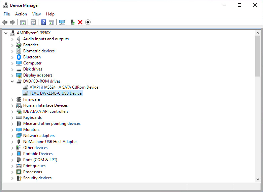Select ATAPI iHAS524 A SATA CdRom Device

[64, 87]
